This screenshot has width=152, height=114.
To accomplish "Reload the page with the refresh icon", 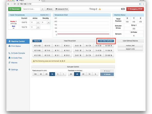I will tap(15, 4).
